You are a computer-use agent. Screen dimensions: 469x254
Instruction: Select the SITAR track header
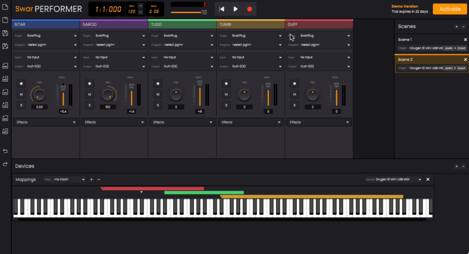click(x=45, y=24)
